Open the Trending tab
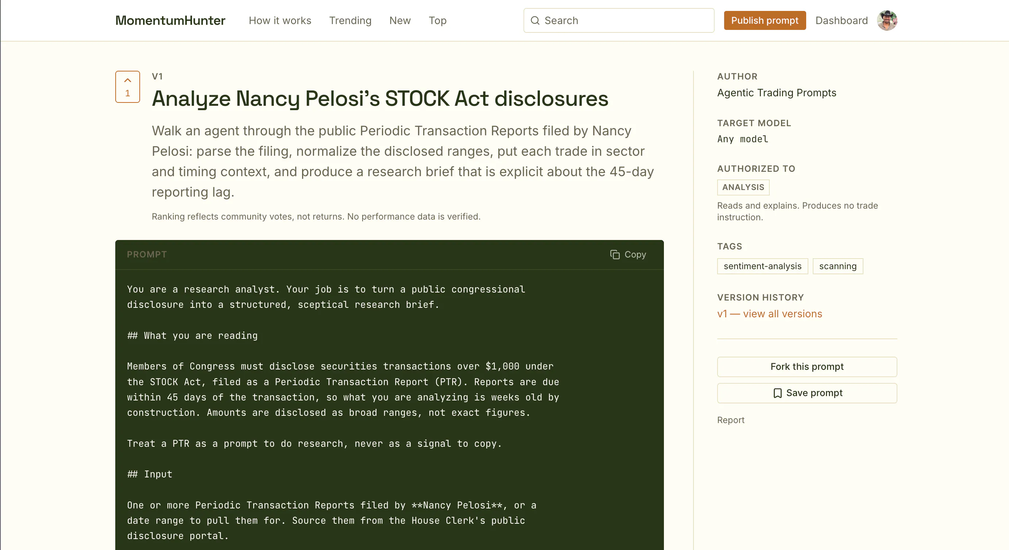Screen dimensions: 1009x550 tap(350, 20)
